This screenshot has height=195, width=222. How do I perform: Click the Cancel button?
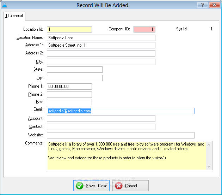tap(130, 185)
